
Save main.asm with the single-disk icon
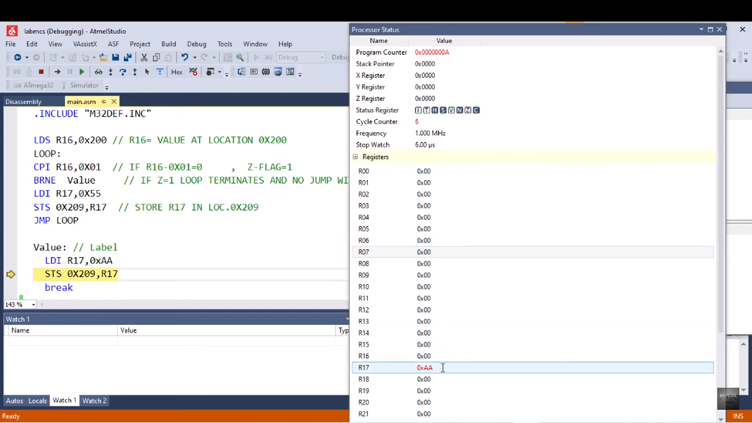tap(116, 58)
